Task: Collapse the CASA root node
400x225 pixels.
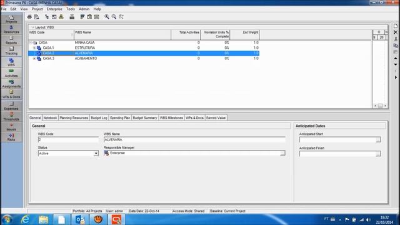Action: [31, 42]
